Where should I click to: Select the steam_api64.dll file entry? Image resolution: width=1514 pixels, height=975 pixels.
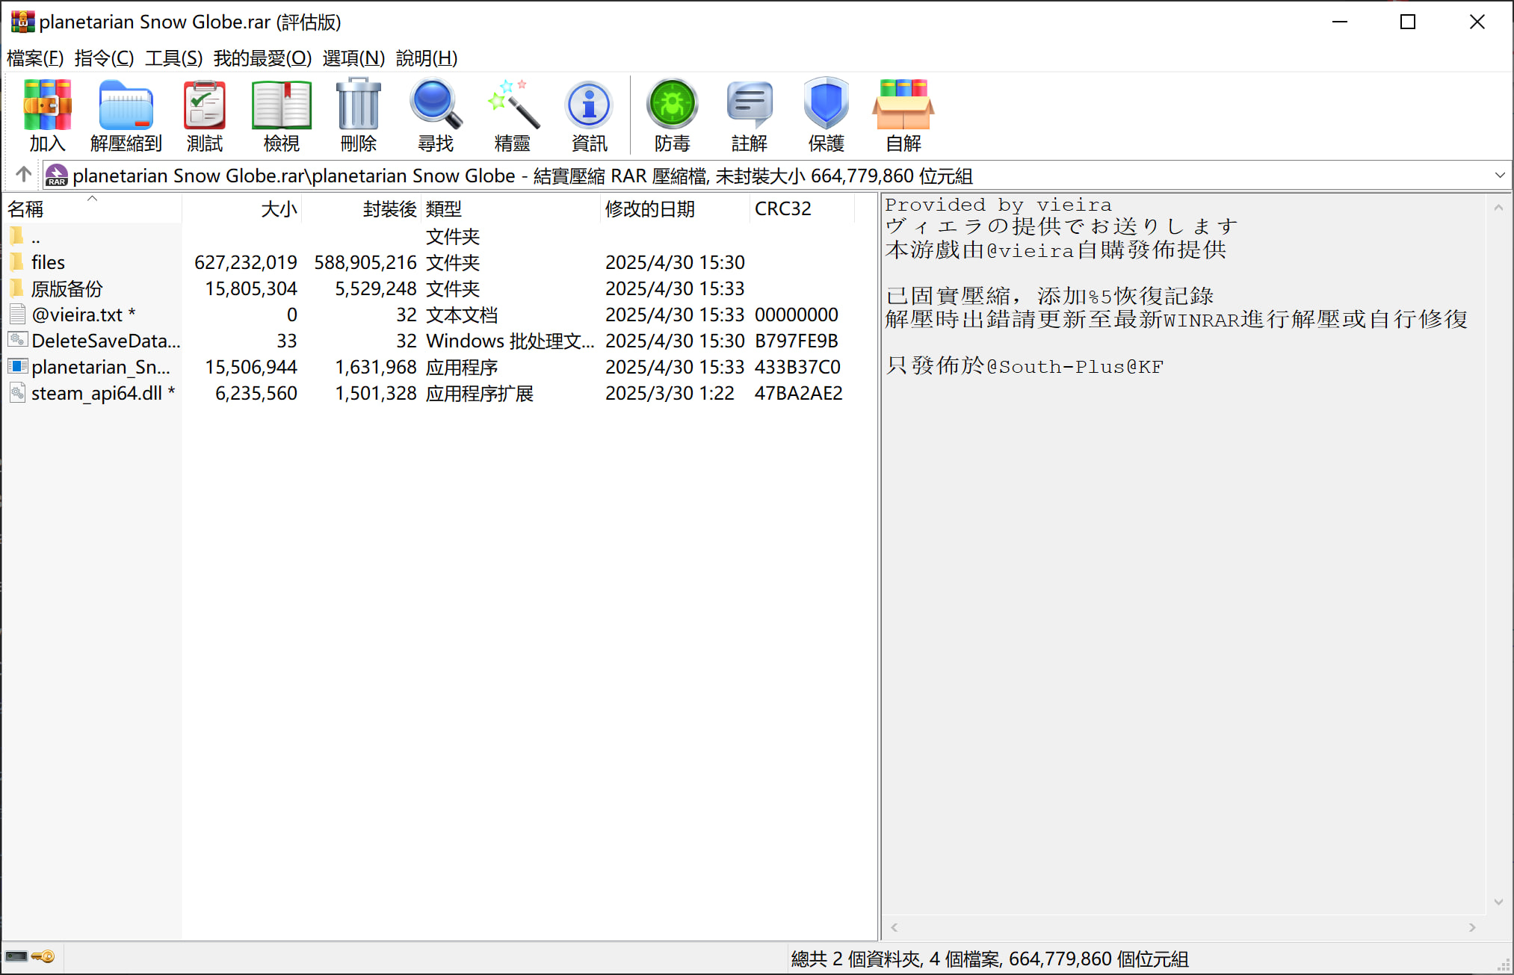point(96,394)
